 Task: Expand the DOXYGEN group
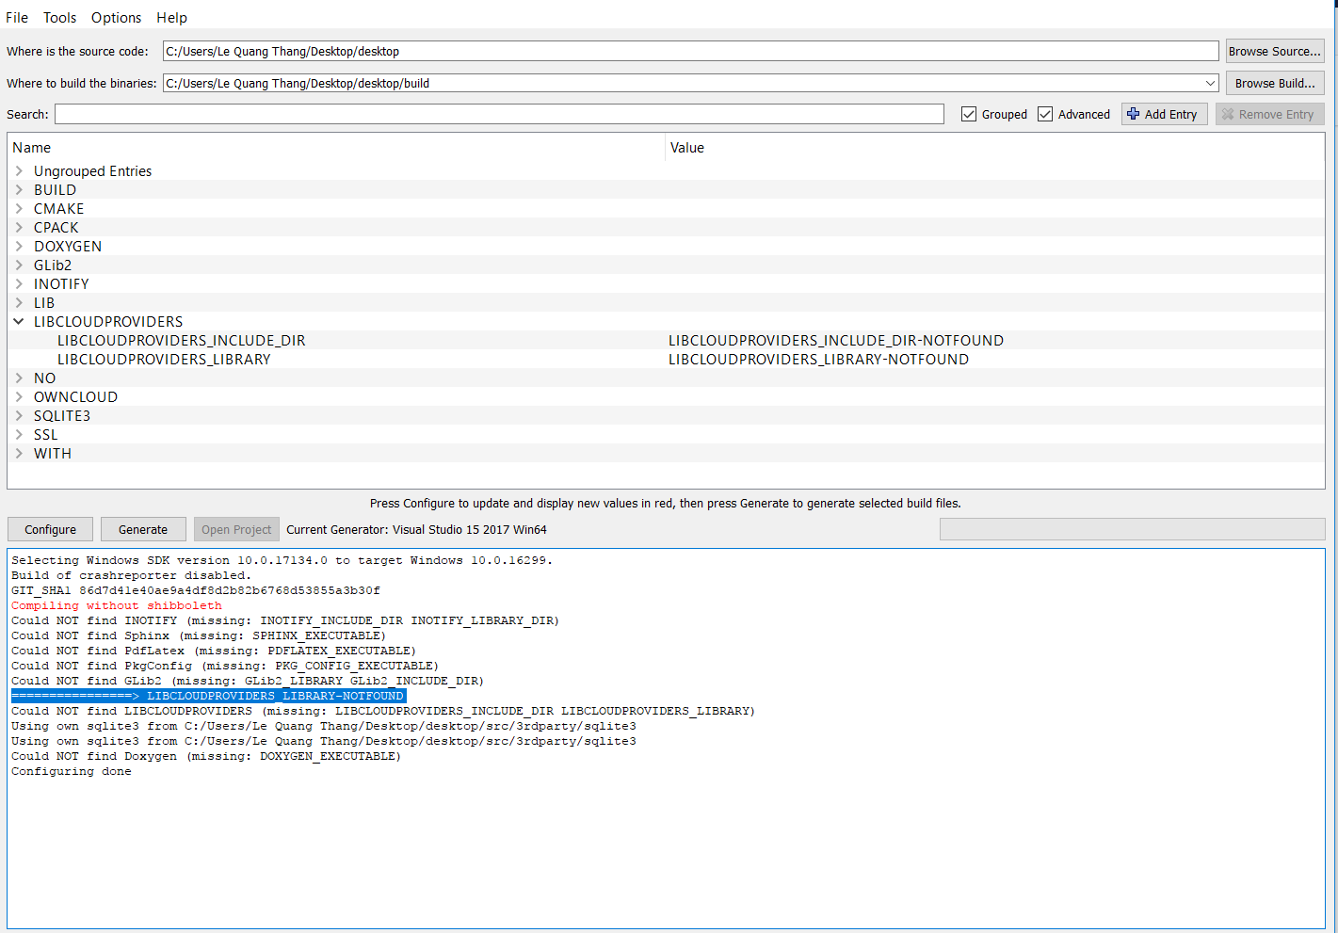[x=19, y=246]
